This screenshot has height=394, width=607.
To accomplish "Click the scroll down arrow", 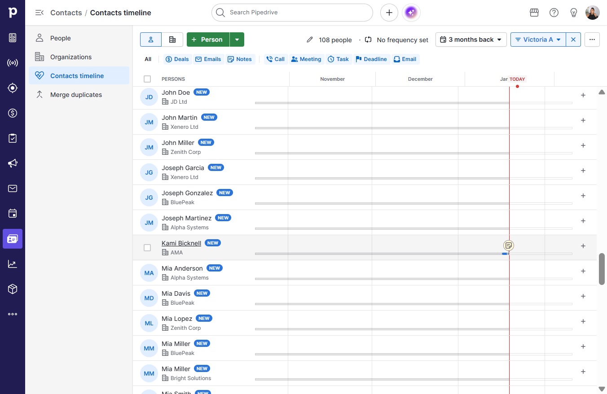I will pyautogui.click(x=602, y=389).
